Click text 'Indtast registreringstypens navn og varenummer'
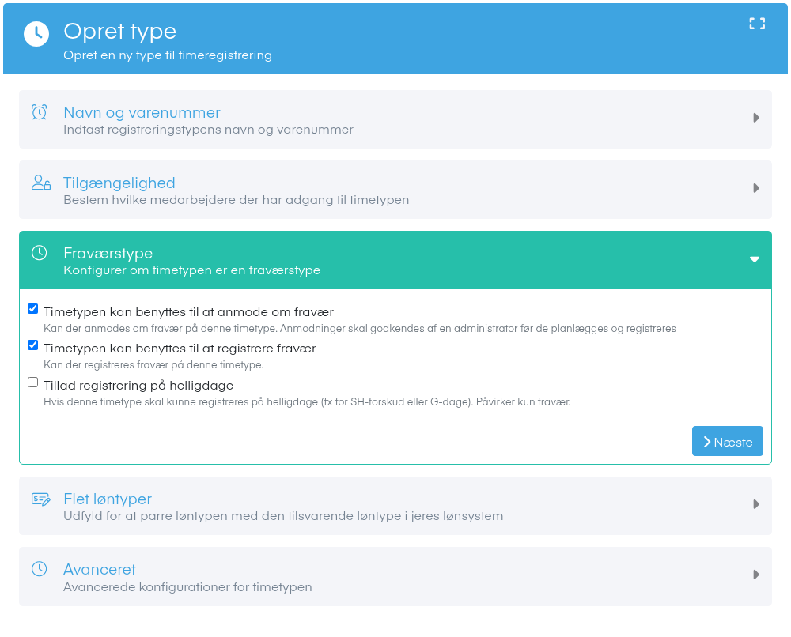Image resolution: width=791 pixels, height=637 pixels. (x=208, y=130)
